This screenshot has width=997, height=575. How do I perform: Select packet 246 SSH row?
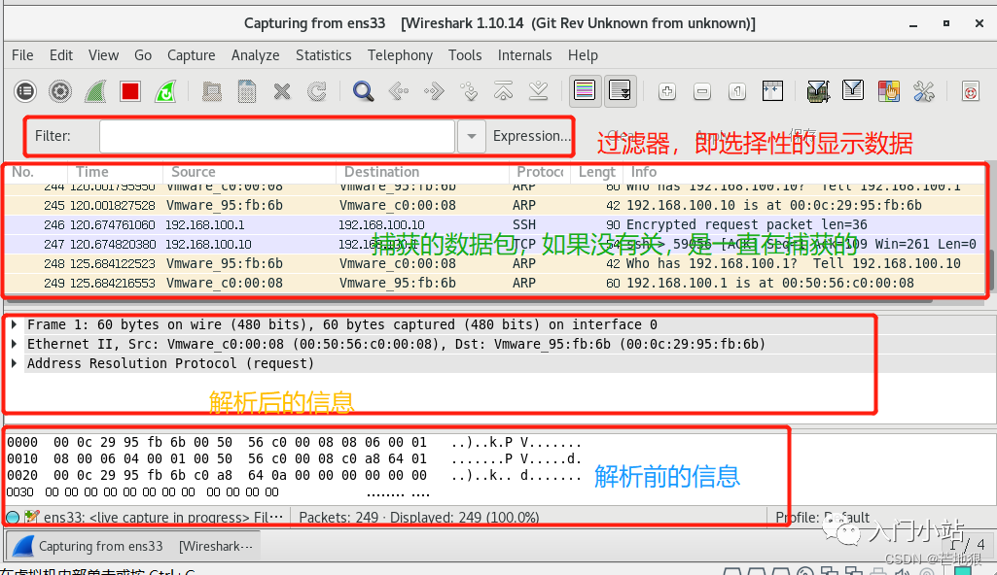[495, 224]
